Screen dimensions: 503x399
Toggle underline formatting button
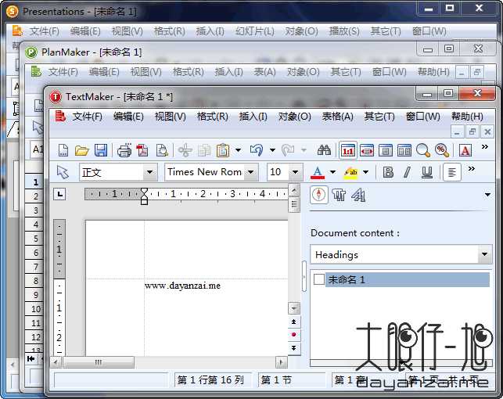[426, 172]
